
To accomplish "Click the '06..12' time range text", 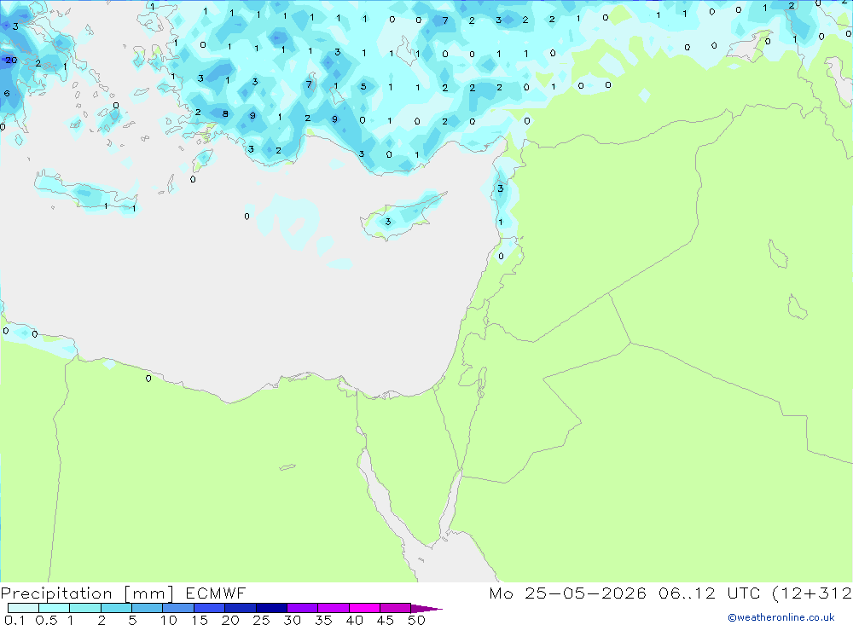I will (x=687, y=593).
